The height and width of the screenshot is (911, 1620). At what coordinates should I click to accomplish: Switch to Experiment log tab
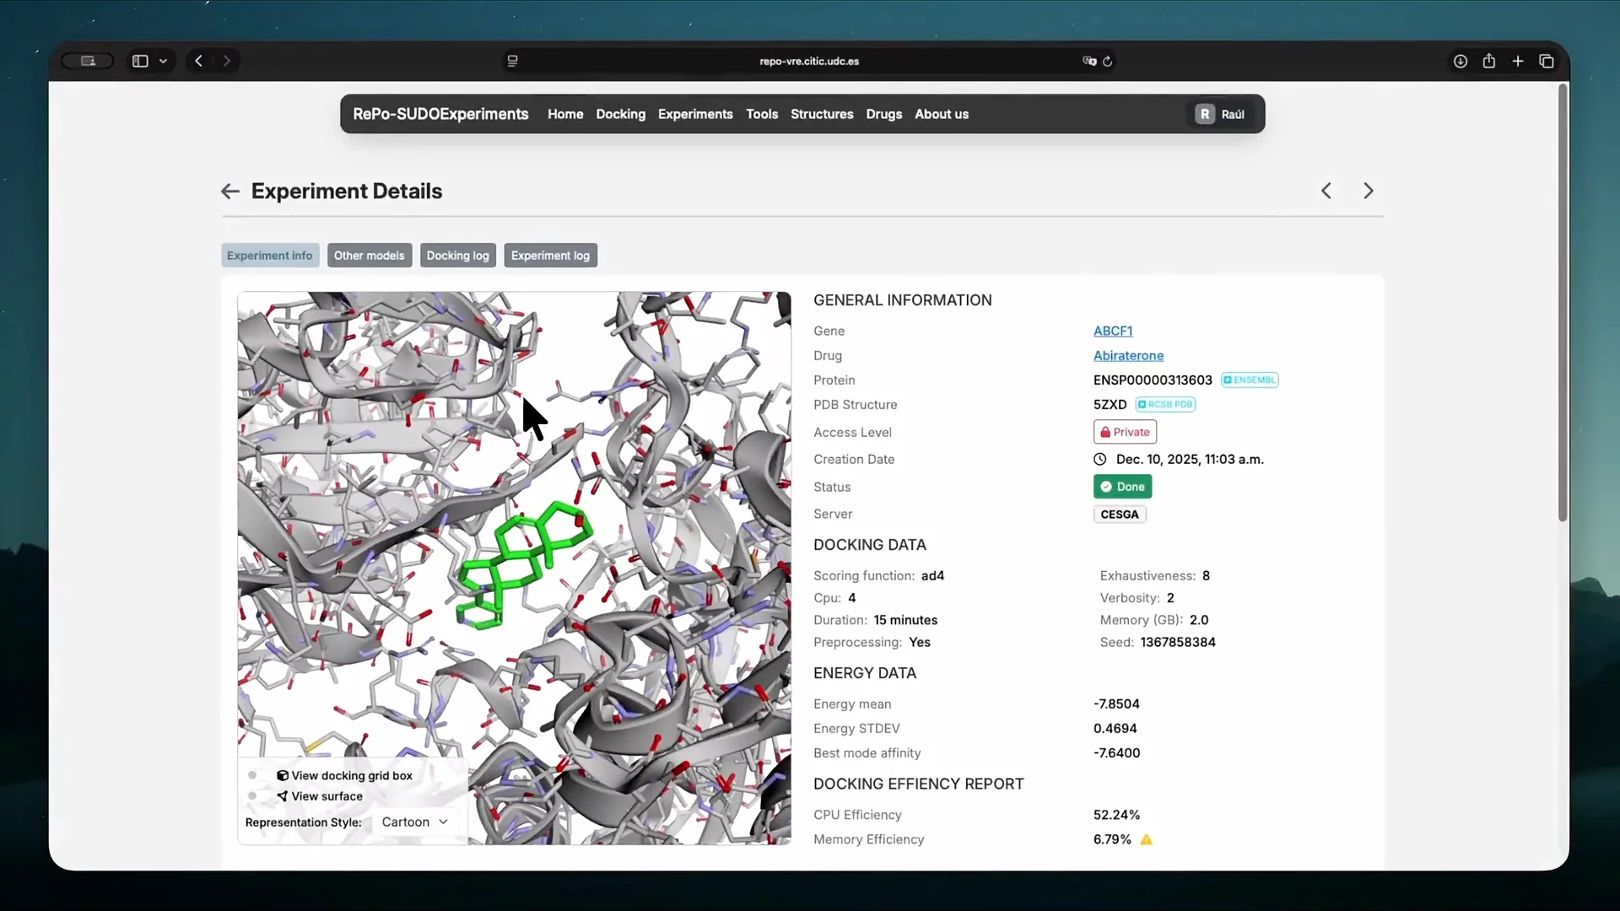pos(550,256)
